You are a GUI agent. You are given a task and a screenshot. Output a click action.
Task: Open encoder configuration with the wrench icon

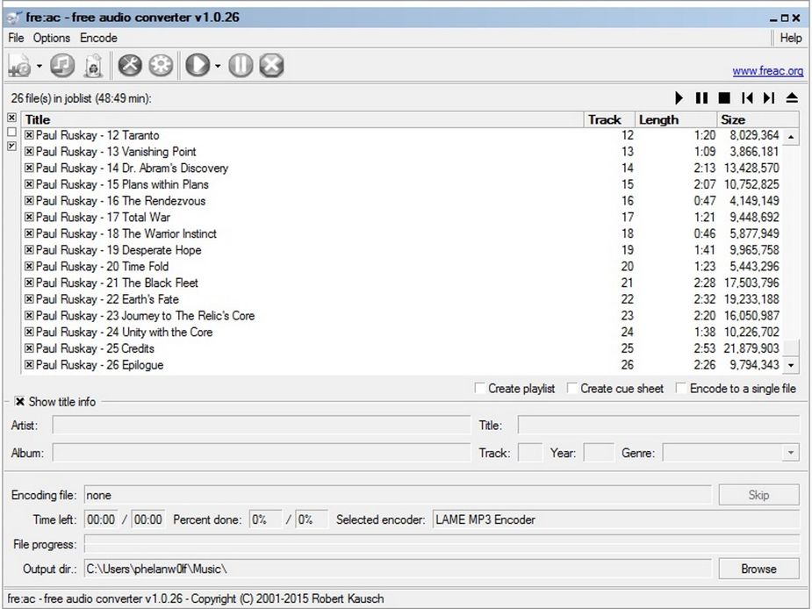click(x=132, y=65)
